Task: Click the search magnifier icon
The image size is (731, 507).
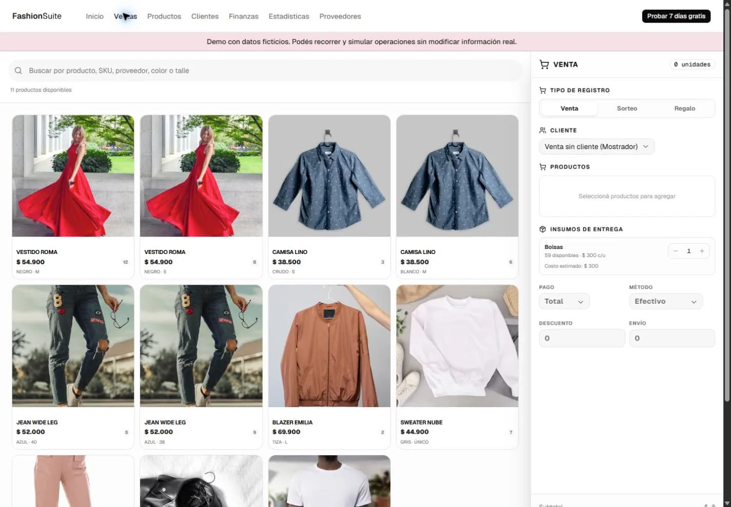Action: click(x=18, y=71)
